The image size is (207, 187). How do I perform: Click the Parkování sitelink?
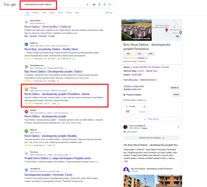pos(42,36)
